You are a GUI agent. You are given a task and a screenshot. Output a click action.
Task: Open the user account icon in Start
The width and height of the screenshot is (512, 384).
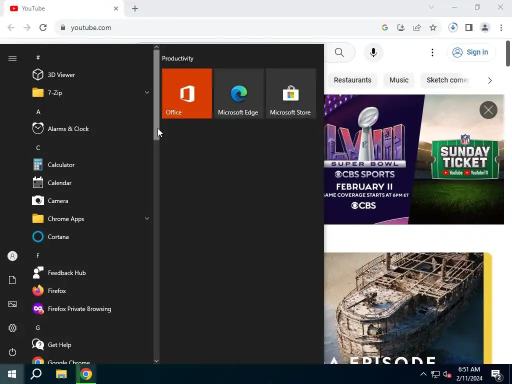12,256
